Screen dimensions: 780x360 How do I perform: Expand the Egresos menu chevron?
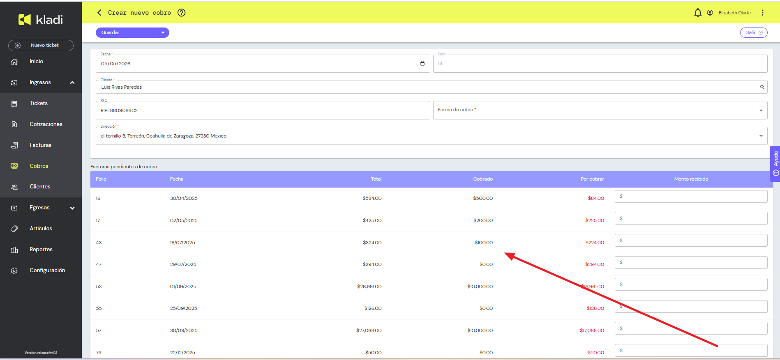tap(72, 208)
